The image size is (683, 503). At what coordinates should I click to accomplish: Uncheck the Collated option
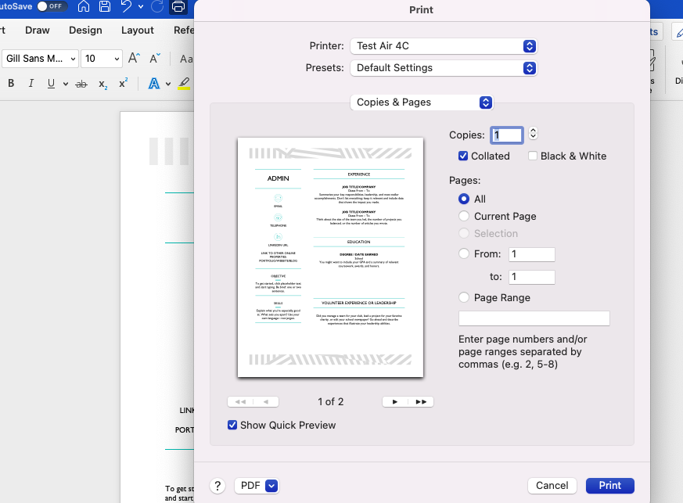pyautogui.click(x=463, y=156)
